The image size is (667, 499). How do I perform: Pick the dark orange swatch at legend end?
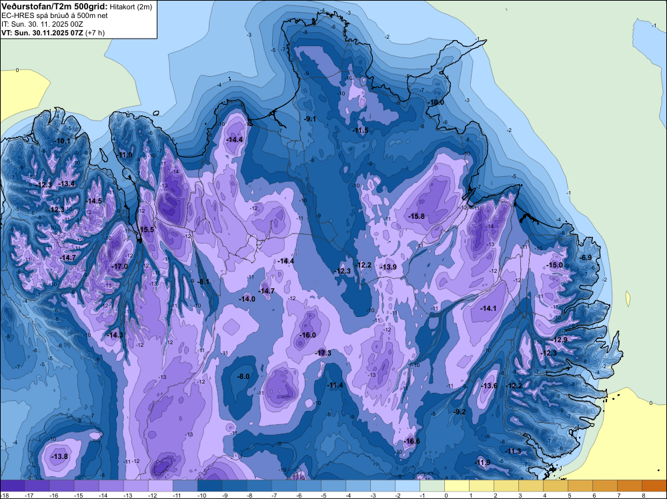pyautogui.click(x=654, y=486)
